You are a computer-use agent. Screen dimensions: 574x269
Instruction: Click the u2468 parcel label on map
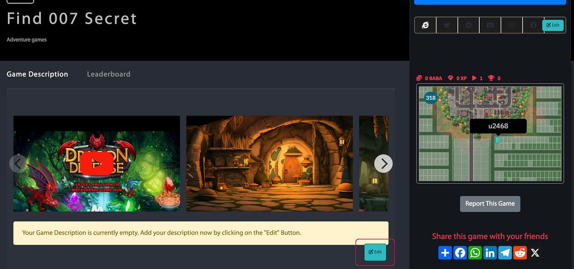(x=498, y=126)
